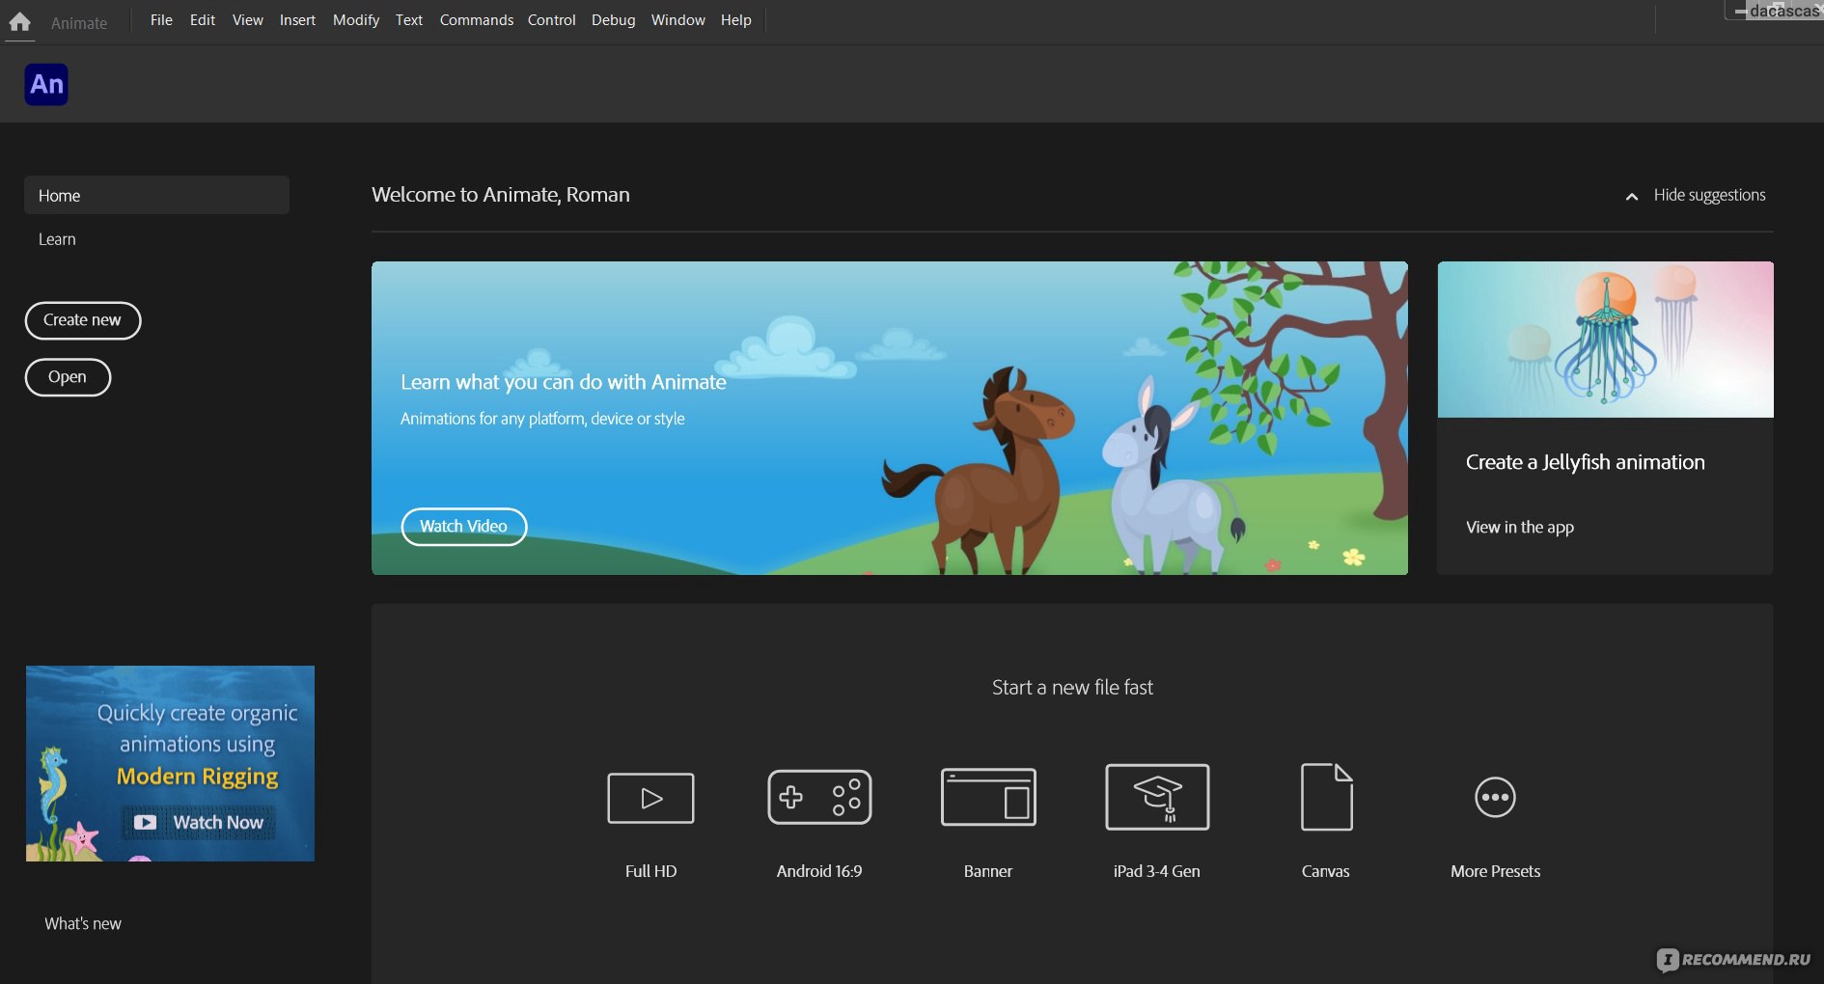
Task: Open the Text menu
Action: pyautogui.click(x=409, y=20)
